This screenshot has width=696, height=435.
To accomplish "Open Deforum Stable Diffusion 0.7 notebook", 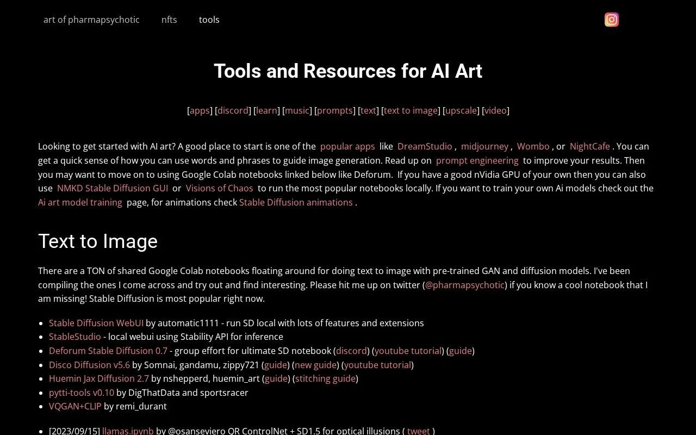I will pyautogui.click(x=108, y=351).
